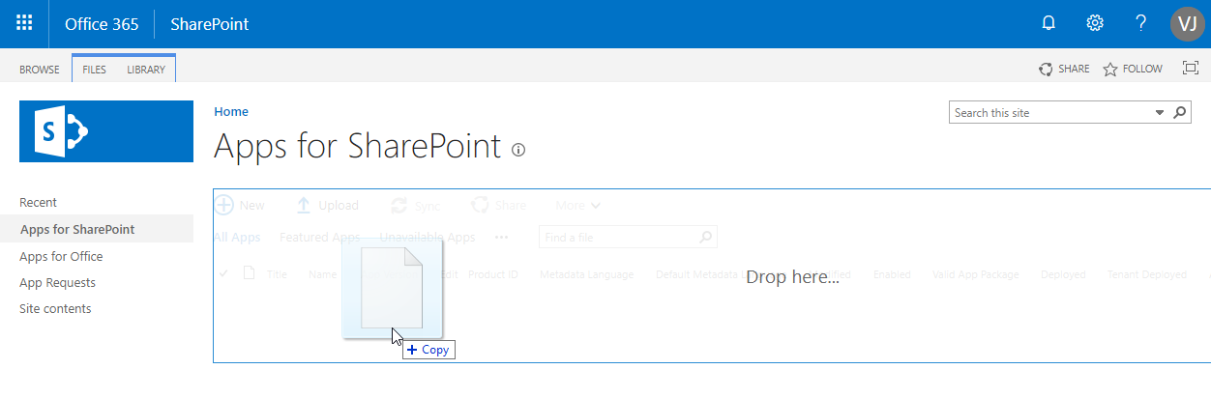
Task: Switch to the FILES ribbon tab
Action: (95, 70)
